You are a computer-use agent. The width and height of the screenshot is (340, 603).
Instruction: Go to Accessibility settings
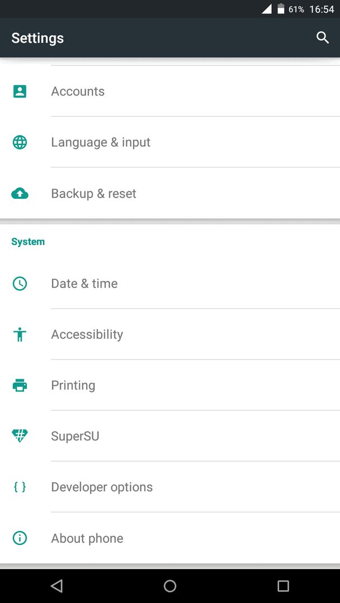point(87,334)
